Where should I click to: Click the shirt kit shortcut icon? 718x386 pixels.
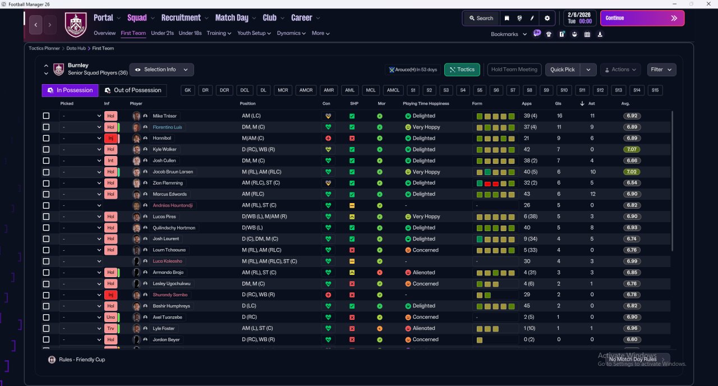(x=549, y=34)
